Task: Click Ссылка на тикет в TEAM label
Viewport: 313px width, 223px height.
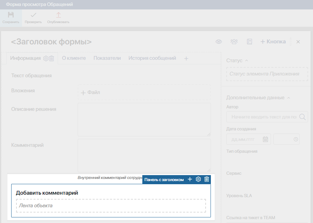Action: [250, 218]
